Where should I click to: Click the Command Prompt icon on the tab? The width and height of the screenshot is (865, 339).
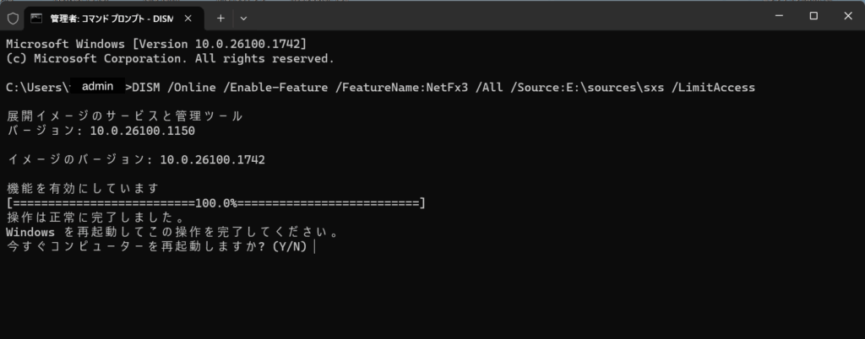37,17
